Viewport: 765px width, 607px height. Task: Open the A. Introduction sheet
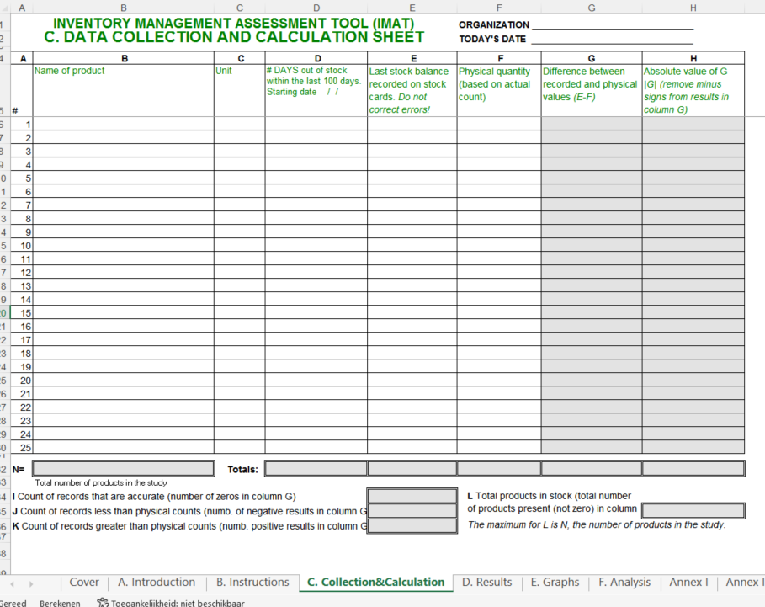click(x=157, y=582)
